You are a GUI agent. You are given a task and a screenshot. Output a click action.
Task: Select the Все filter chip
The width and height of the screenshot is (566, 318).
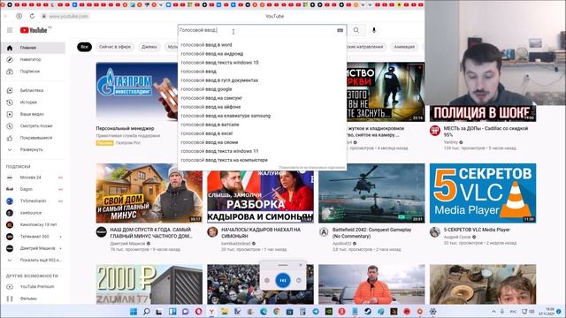[x=85, y=47]
